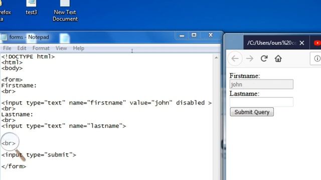Select the /C:/Users/ours browser tab
This screenshot has width=321, height=180.
coord(272,43)
